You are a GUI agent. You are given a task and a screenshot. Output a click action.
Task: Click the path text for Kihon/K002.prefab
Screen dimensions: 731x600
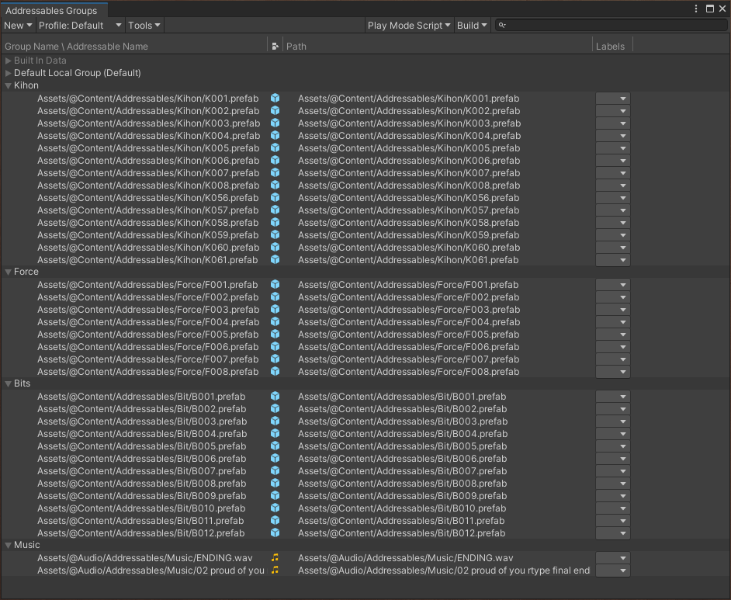pyautogui.click(x=409, y=110)
